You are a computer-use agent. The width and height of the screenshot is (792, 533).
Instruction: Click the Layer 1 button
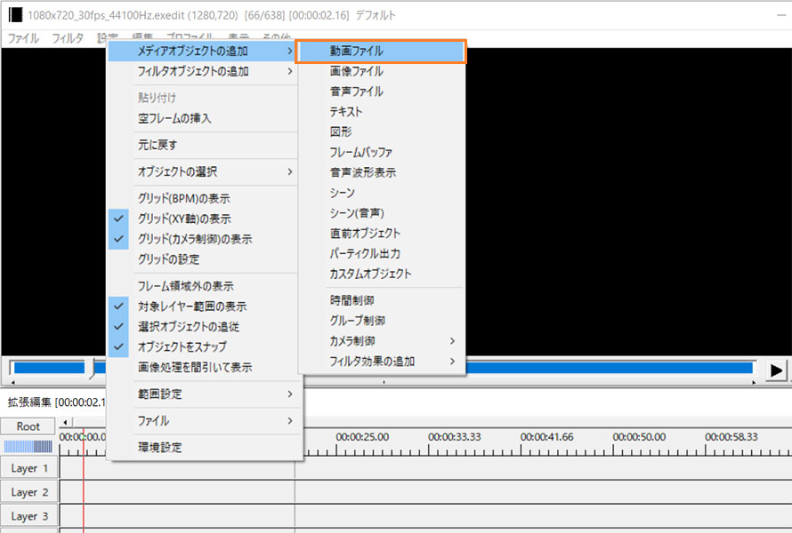[x=29, y=468]
